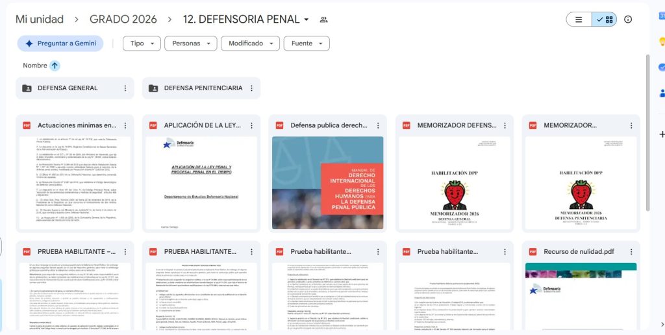Open Actuaciones minimas document thumbnail
This screenshot has height=335, width=665.
click(75, 183)
